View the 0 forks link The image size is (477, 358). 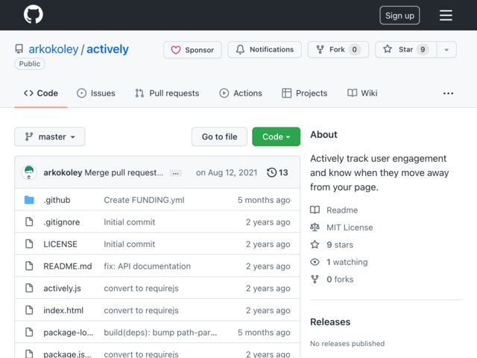pos(340,280)
